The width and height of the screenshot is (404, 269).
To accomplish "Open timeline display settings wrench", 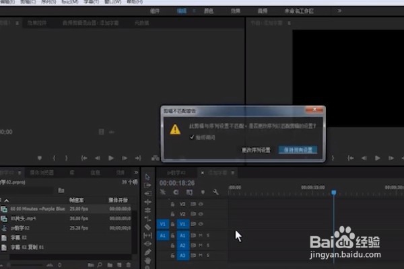I will pos(216,192).
